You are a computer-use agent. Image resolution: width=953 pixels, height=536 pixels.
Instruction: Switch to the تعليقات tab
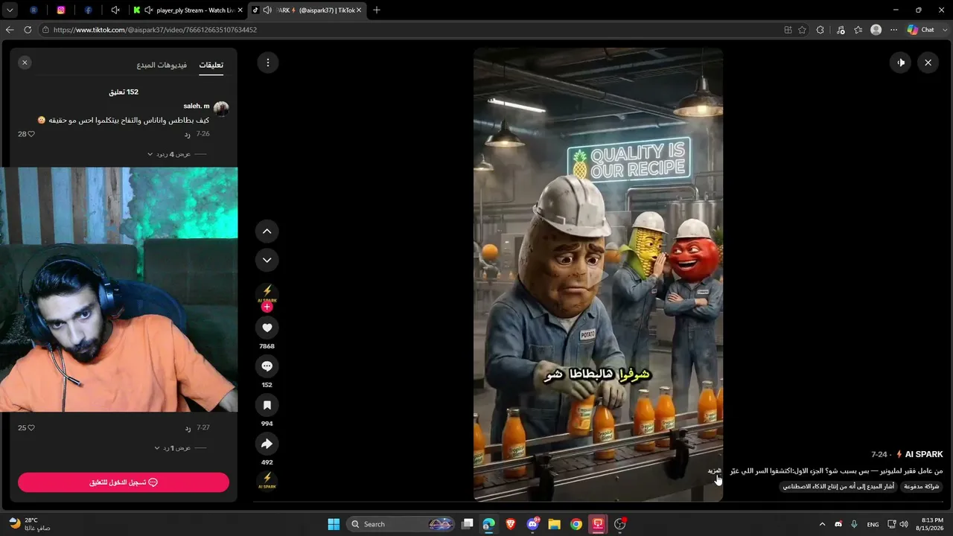click(x=211, y=65)
